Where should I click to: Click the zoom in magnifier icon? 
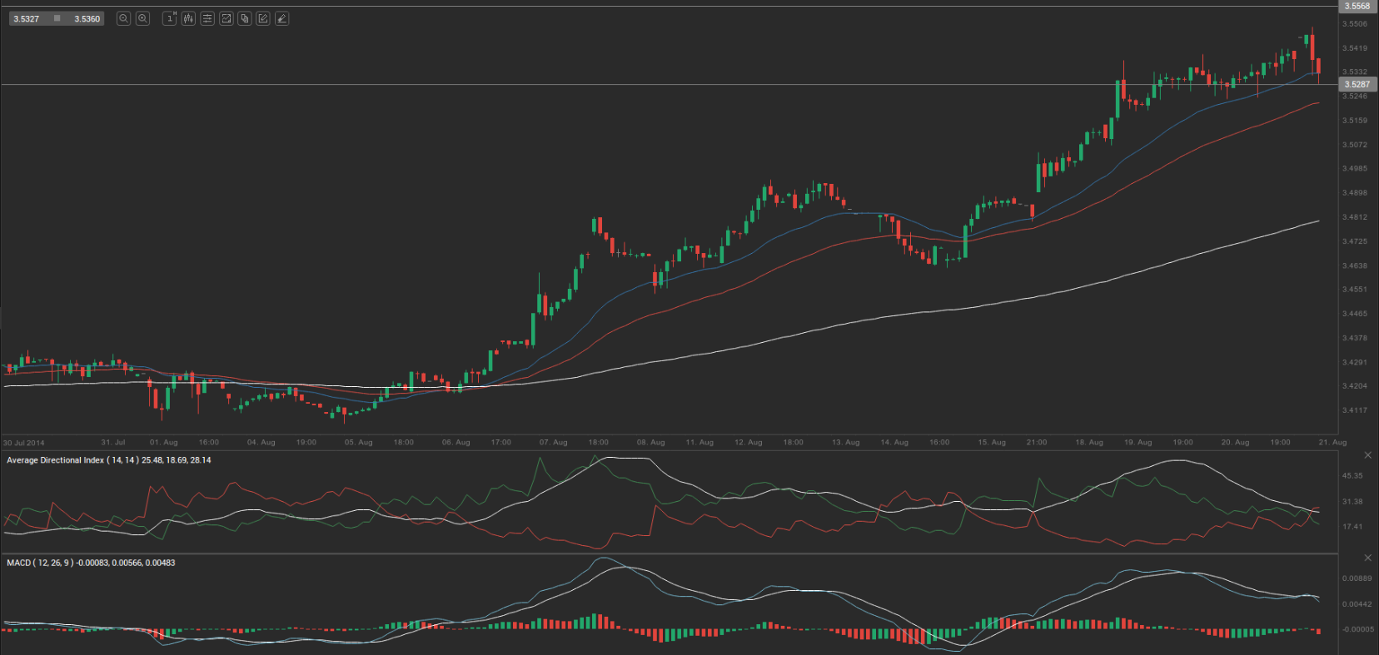pos(142,18)
